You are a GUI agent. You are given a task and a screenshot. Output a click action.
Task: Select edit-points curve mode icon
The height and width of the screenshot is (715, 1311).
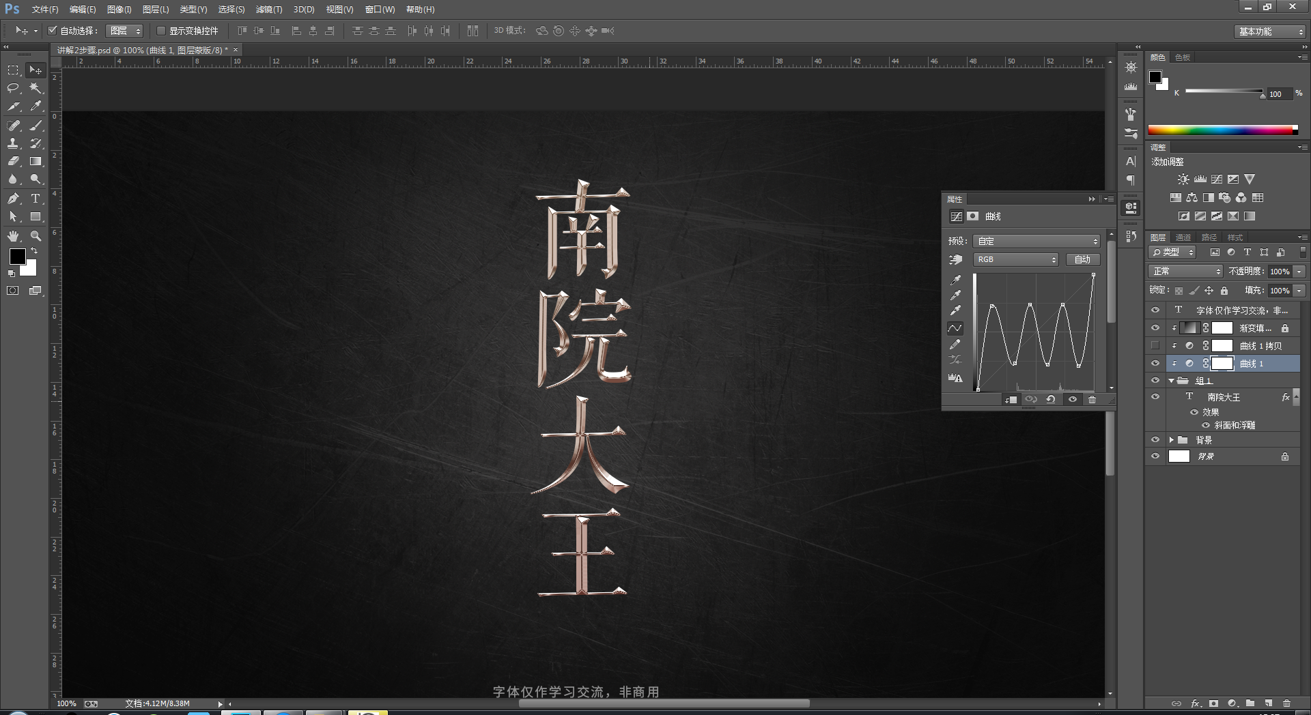955,328
